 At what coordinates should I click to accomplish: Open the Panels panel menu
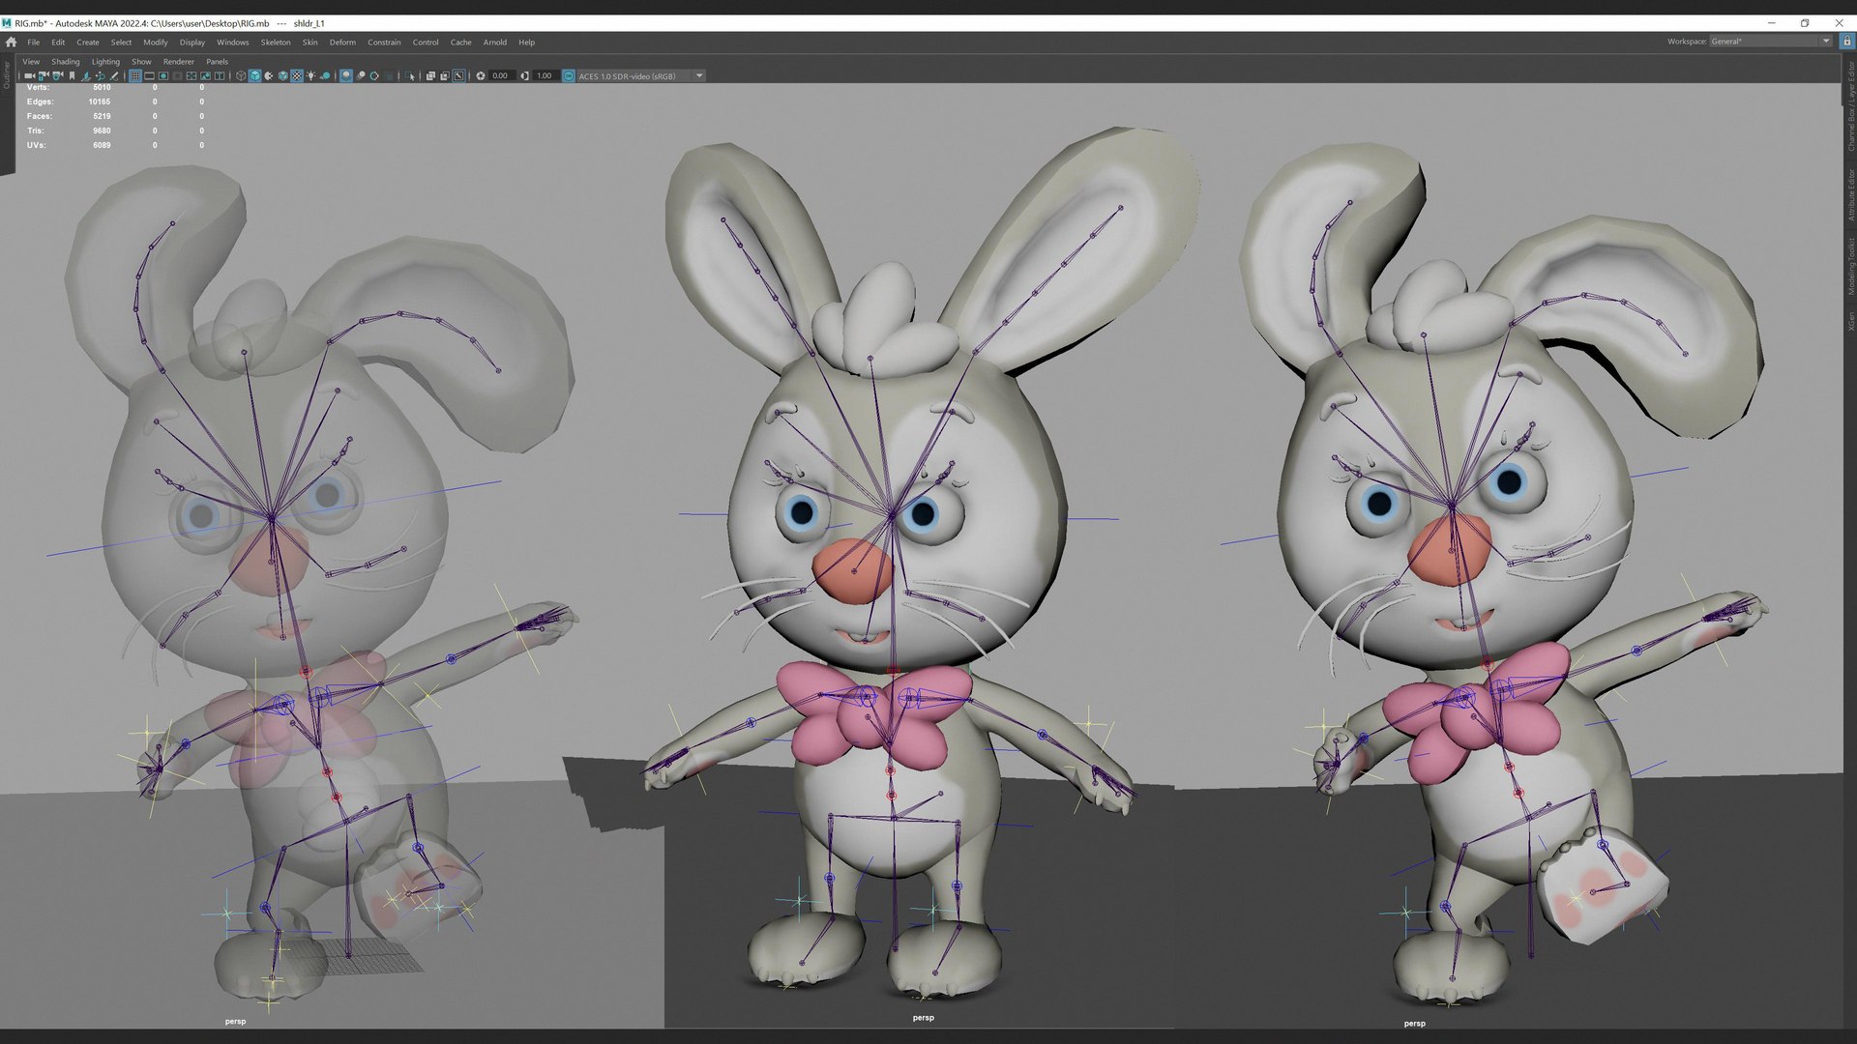tap(217, 62)
